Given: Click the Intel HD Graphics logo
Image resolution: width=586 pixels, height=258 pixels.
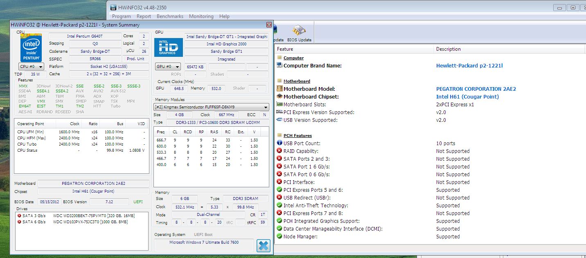Looking at the screenshot, I should 169,47.
